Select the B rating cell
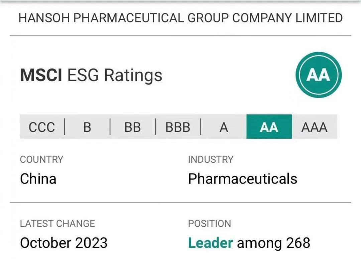This screenshot has width=361, height=259. (x=87, y=127)
